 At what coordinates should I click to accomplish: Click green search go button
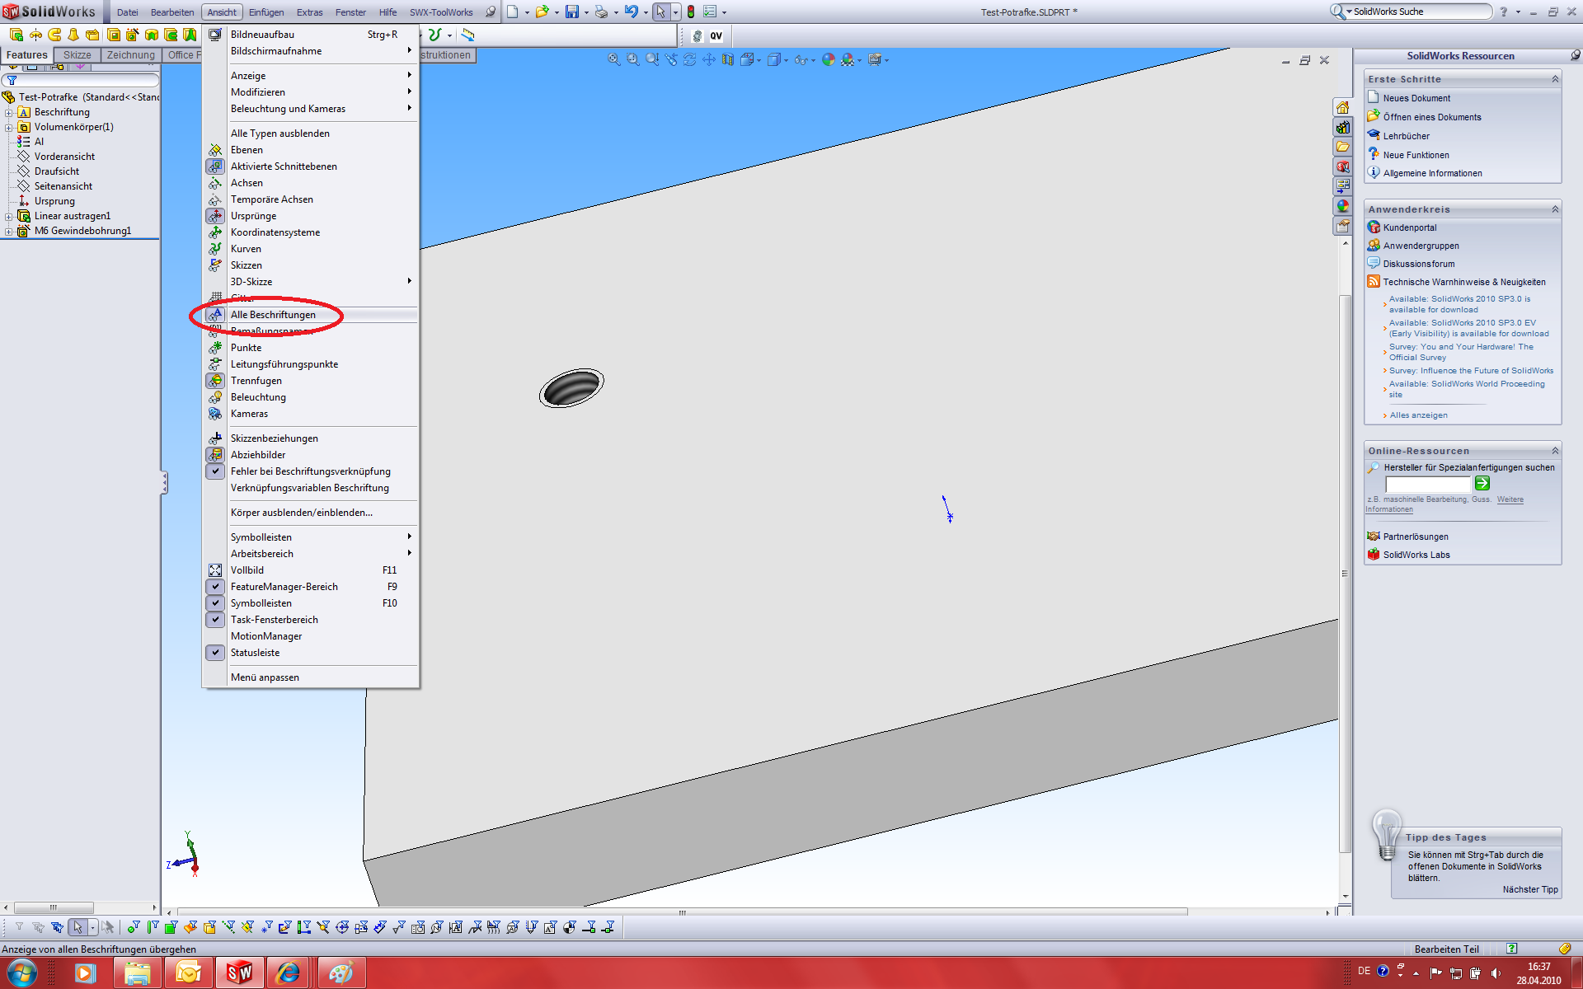coord(1482,484)
